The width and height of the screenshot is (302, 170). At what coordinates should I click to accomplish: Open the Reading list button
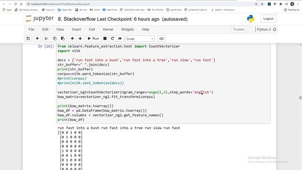pyautogui.click(x=292, y=10)
